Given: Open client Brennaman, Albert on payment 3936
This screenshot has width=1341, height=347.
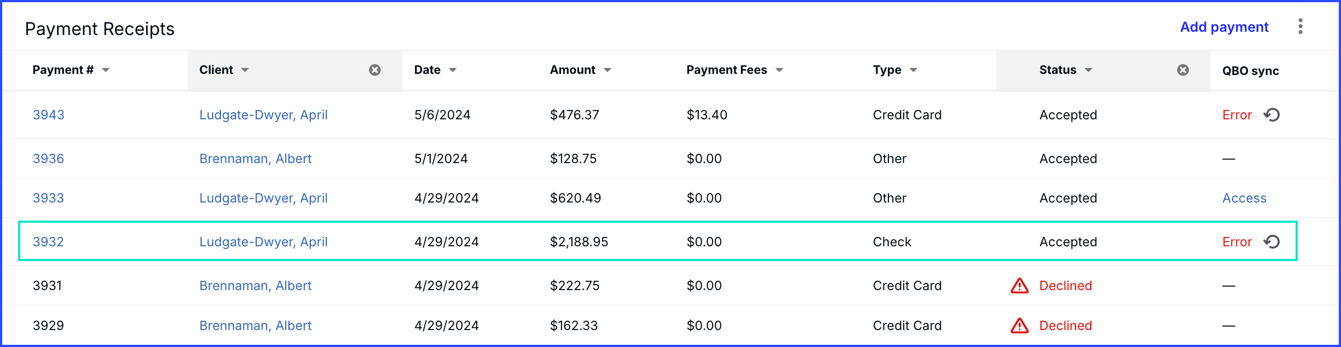Looking at the screenshot, I should tap(256, 159).
